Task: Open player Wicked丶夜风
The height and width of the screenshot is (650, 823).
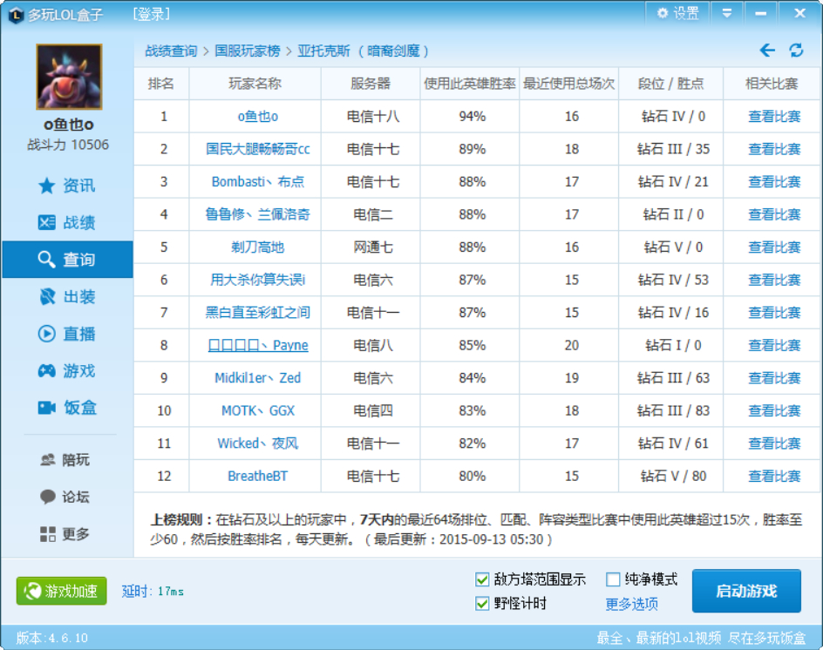Action: 258,443
